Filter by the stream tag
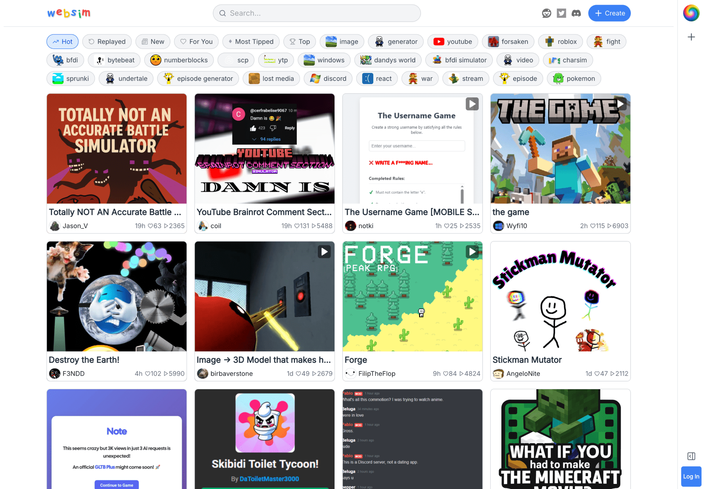Image resolution: width=705 pixels, height=489 pixels. [466, 78]
